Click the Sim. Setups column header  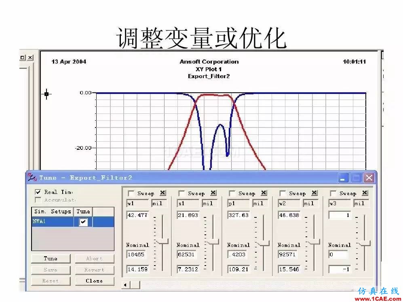click(x=53, y=212)
